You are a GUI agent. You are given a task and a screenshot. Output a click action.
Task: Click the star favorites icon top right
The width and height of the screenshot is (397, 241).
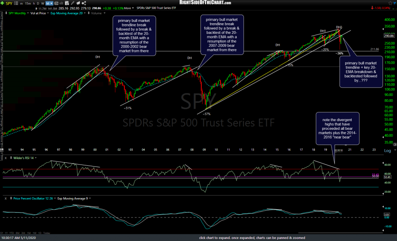click(390, 3)
